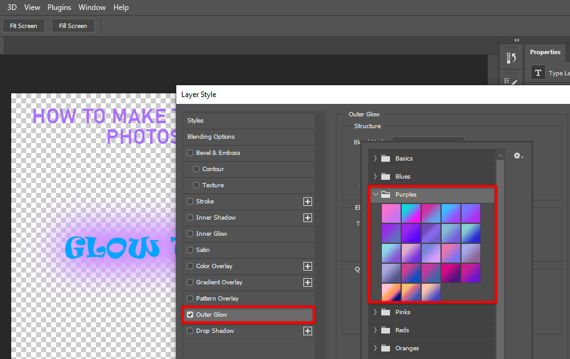Uncheck the Outer Glow checkbox
570x359 pixels.
[x=190, y=315]
